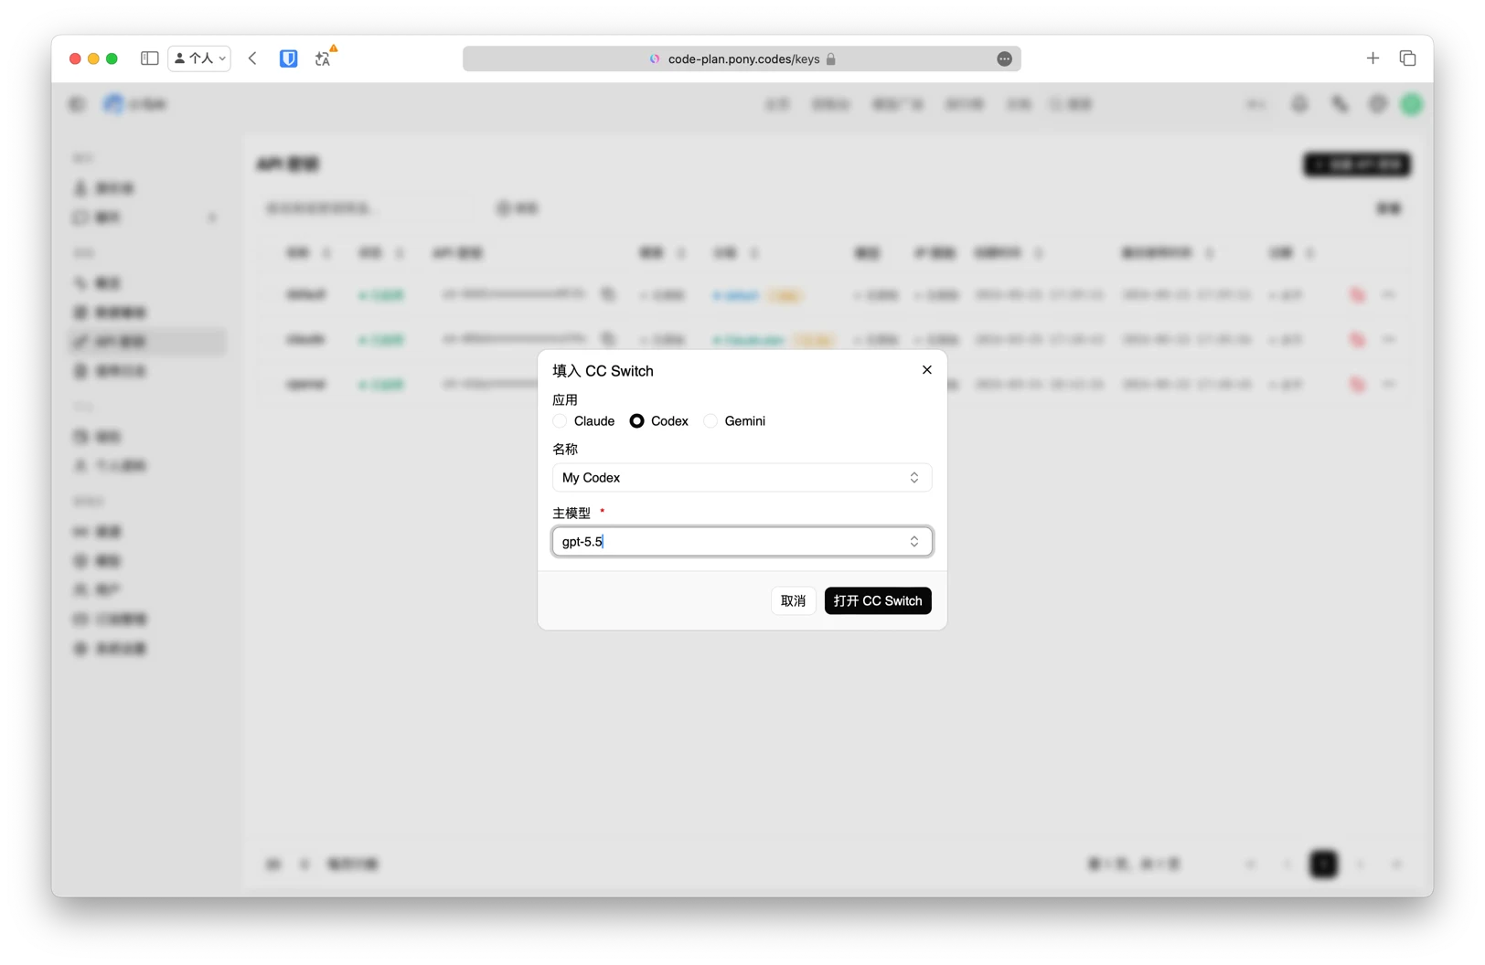Select the Codex application option
Screen dimensions: 1485x965
636,421
